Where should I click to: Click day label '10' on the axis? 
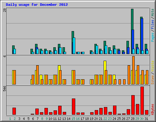click(x=50, y=119)
